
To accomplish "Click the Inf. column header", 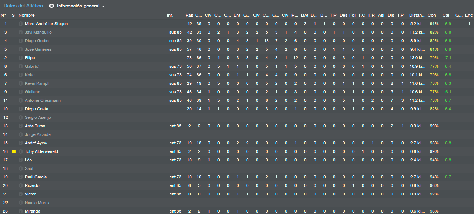I will tap(170, 15).
